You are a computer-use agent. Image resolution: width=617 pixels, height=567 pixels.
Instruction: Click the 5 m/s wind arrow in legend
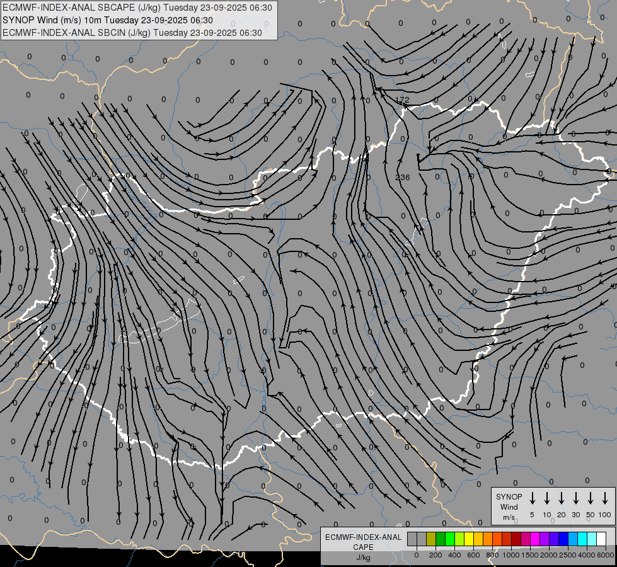[532, 498]
